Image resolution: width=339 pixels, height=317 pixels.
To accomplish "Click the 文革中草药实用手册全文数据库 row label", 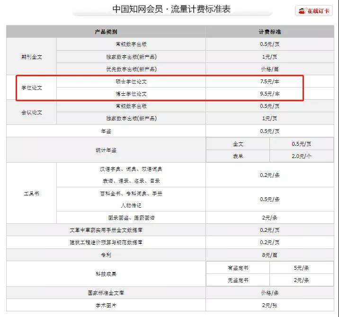I will point(106,230).
